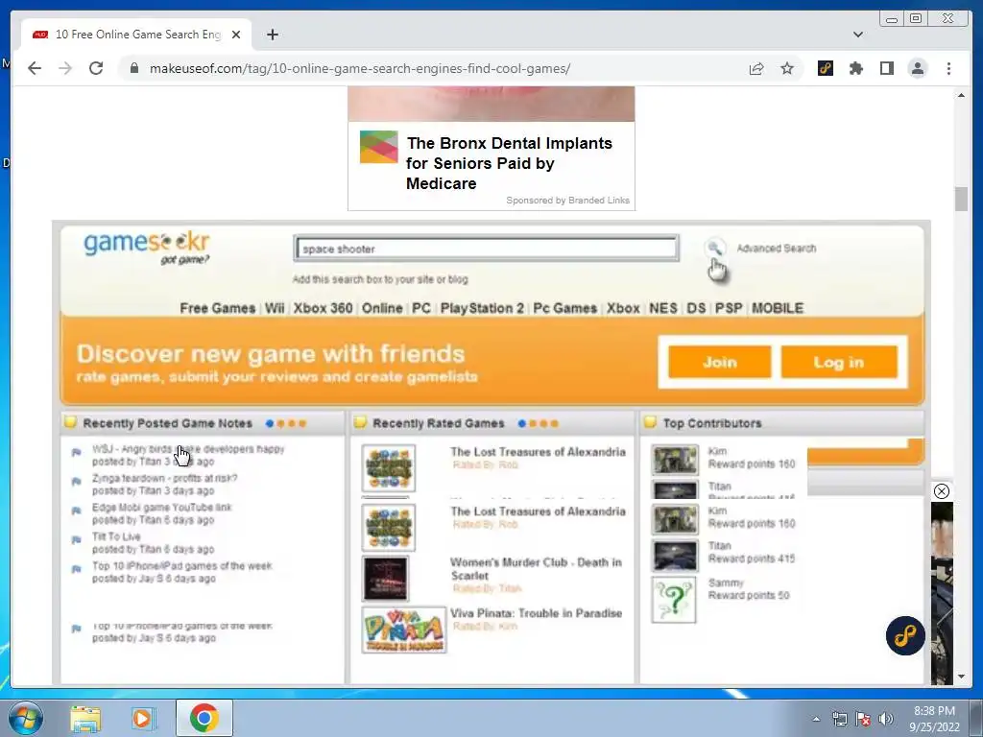Open the PlayStation 2 category
983x737 pixels.
tap(482, 308)
